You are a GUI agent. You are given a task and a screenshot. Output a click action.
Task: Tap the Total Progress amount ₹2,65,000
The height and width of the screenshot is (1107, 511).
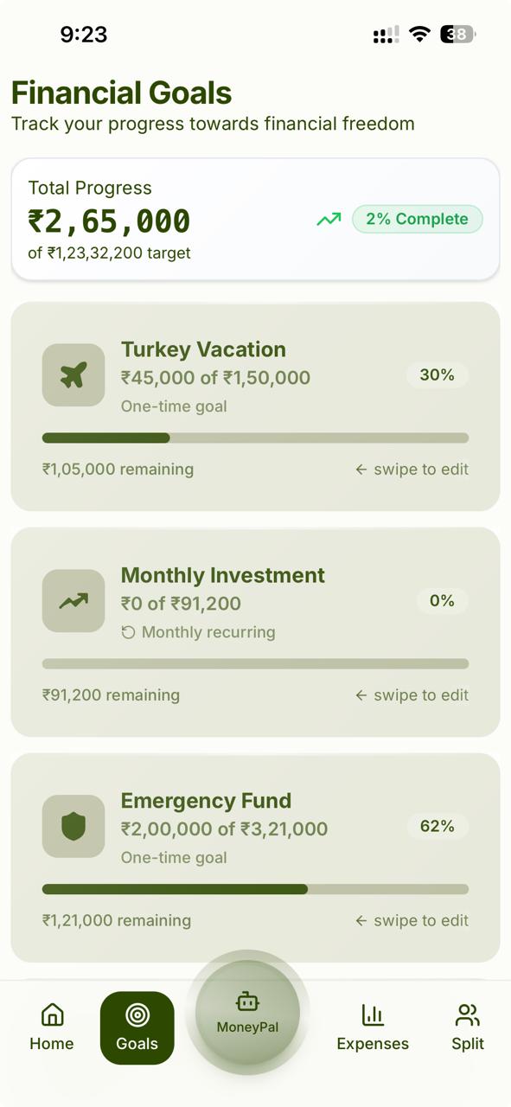click(107, 220)
